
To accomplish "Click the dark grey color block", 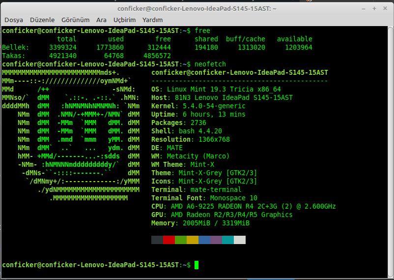I will pyautogui.click(x=157, y=240).
